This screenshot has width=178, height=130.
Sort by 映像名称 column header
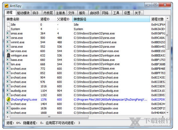(22, 19)
